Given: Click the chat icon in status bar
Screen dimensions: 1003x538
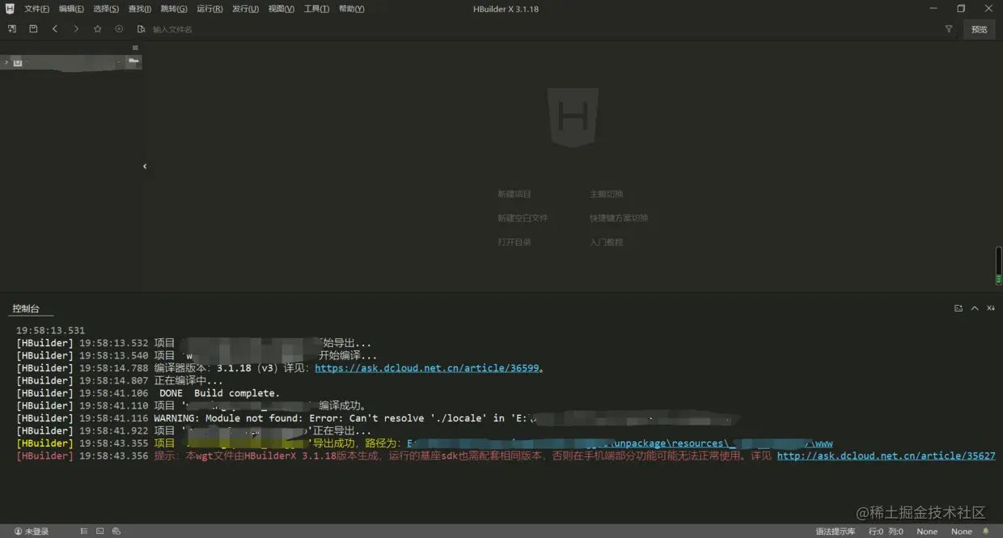Looking at the screenshot, I should (116, 532).
